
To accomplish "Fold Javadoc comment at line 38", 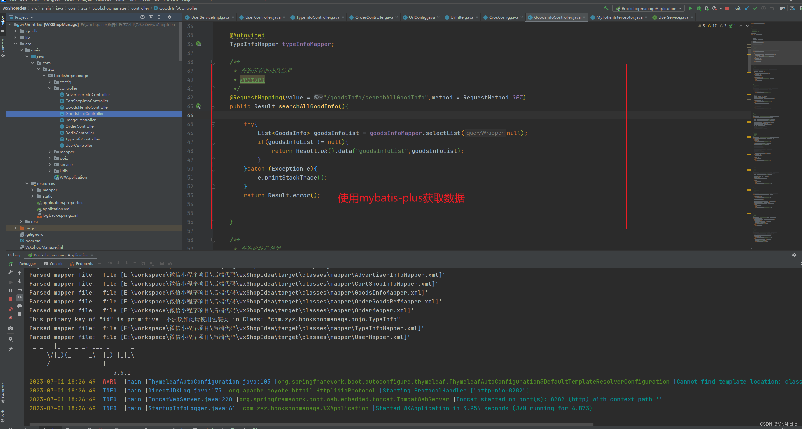I will 213,62.
